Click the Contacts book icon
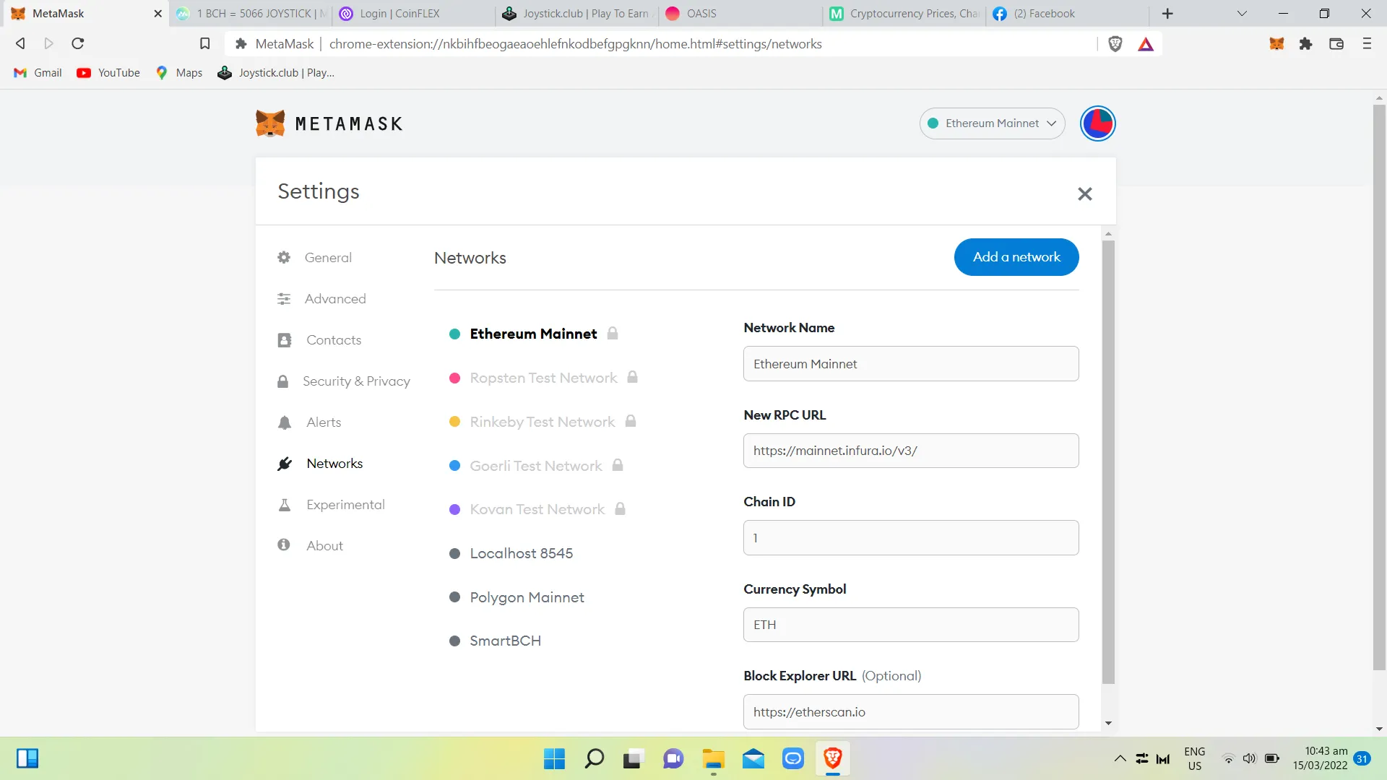The height and width of the screenshot is (780, 1387). coord(285,340)
